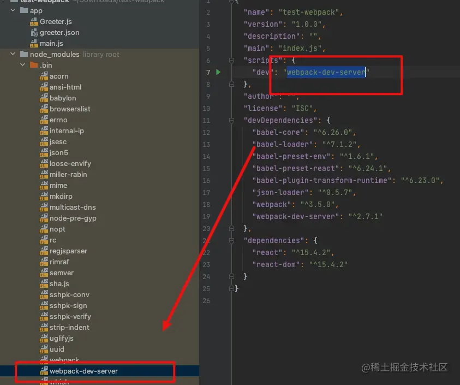Click the babylon file icon
Screen dimensions: 460x385
(44, 98)
